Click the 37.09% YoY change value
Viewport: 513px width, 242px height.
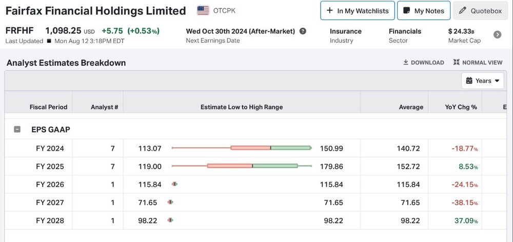pos(466,220)
